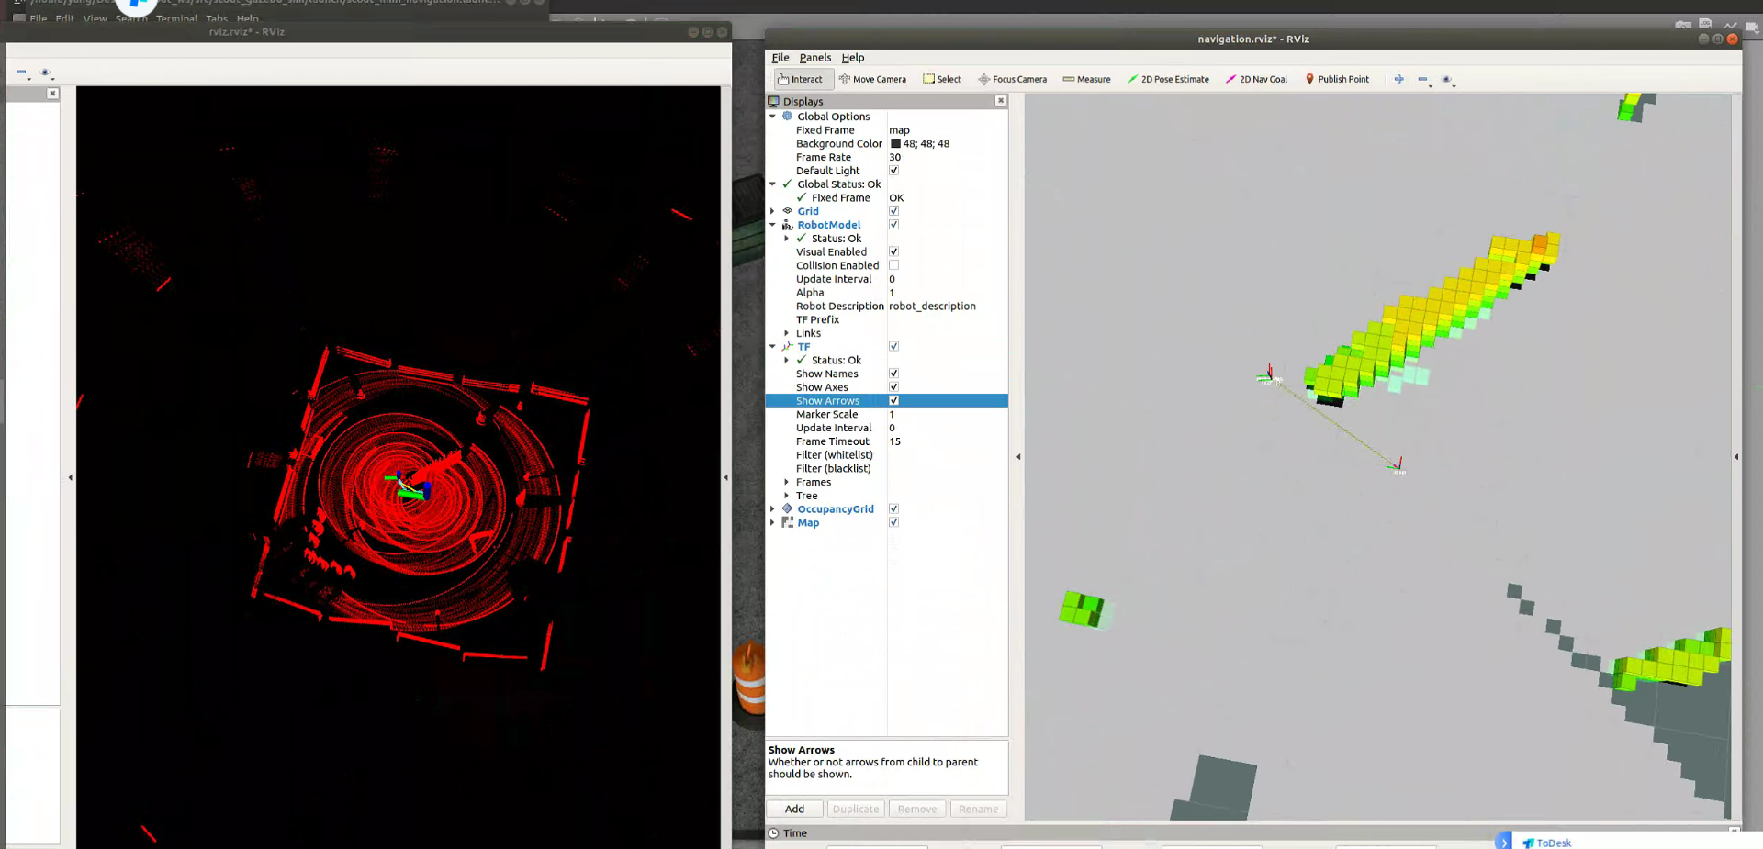Screen dimensions: 1763x849
Task: Hide the OccupancyGrid display via its checkbox
Action: coord(893,508)
